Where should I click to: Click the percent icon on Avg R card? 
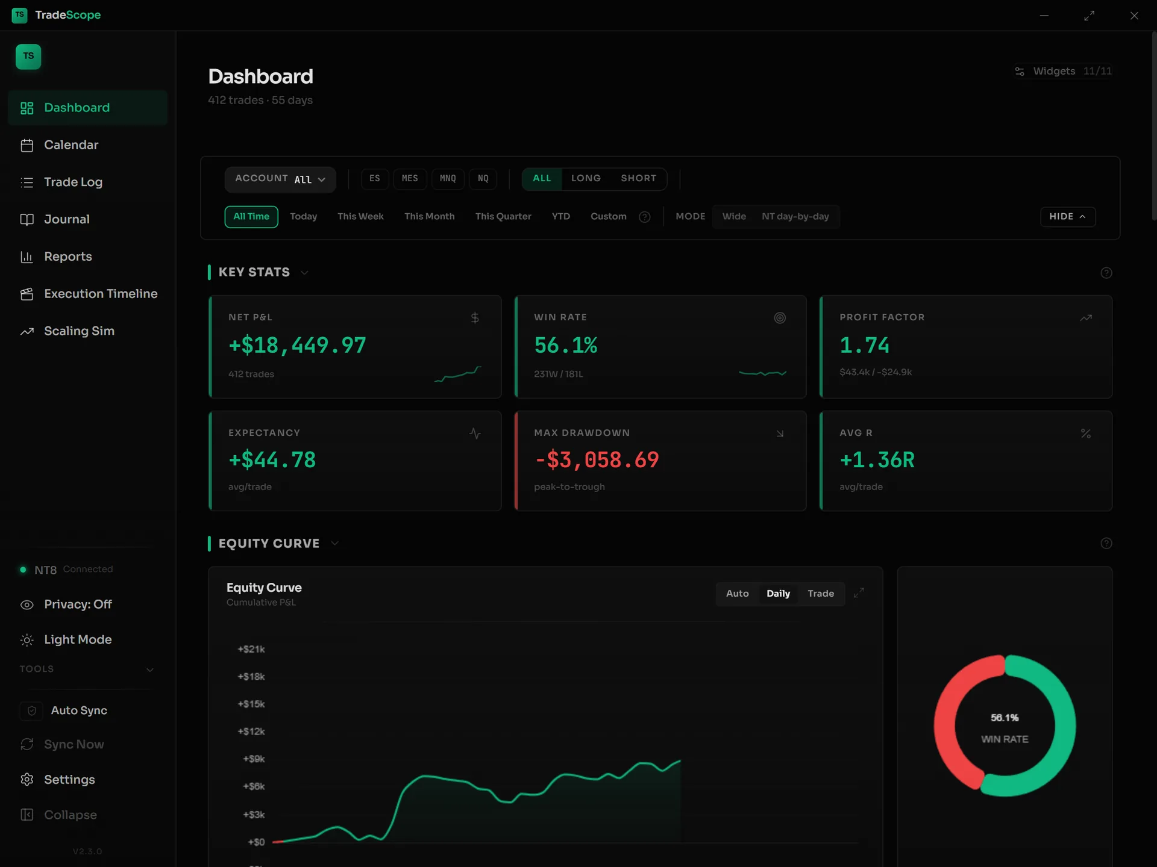[1086, 433]
